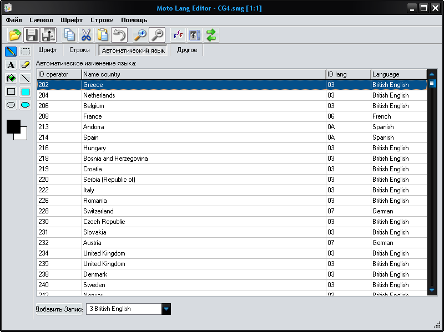Select the Greece row
Viewport: 444px width, 332px height.
(x=232, y=85)
